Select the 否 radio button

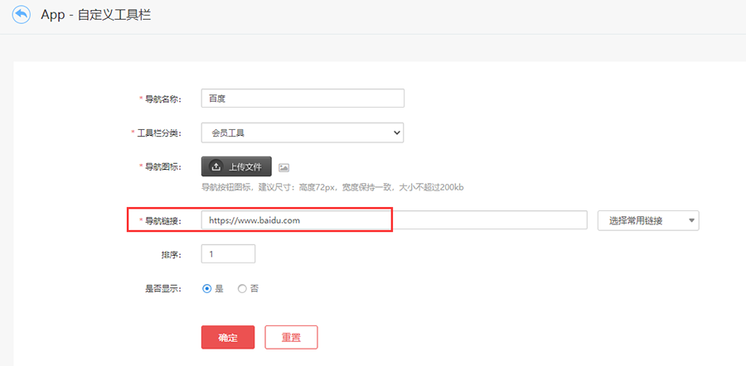tap(242, 288)
